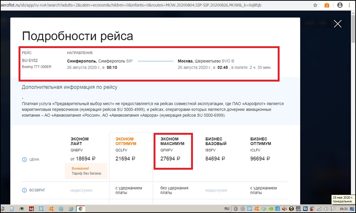This screenshot has width=356, height=213.
Task: Click fare code 'IBSFV'
Action: click(210, 150)
